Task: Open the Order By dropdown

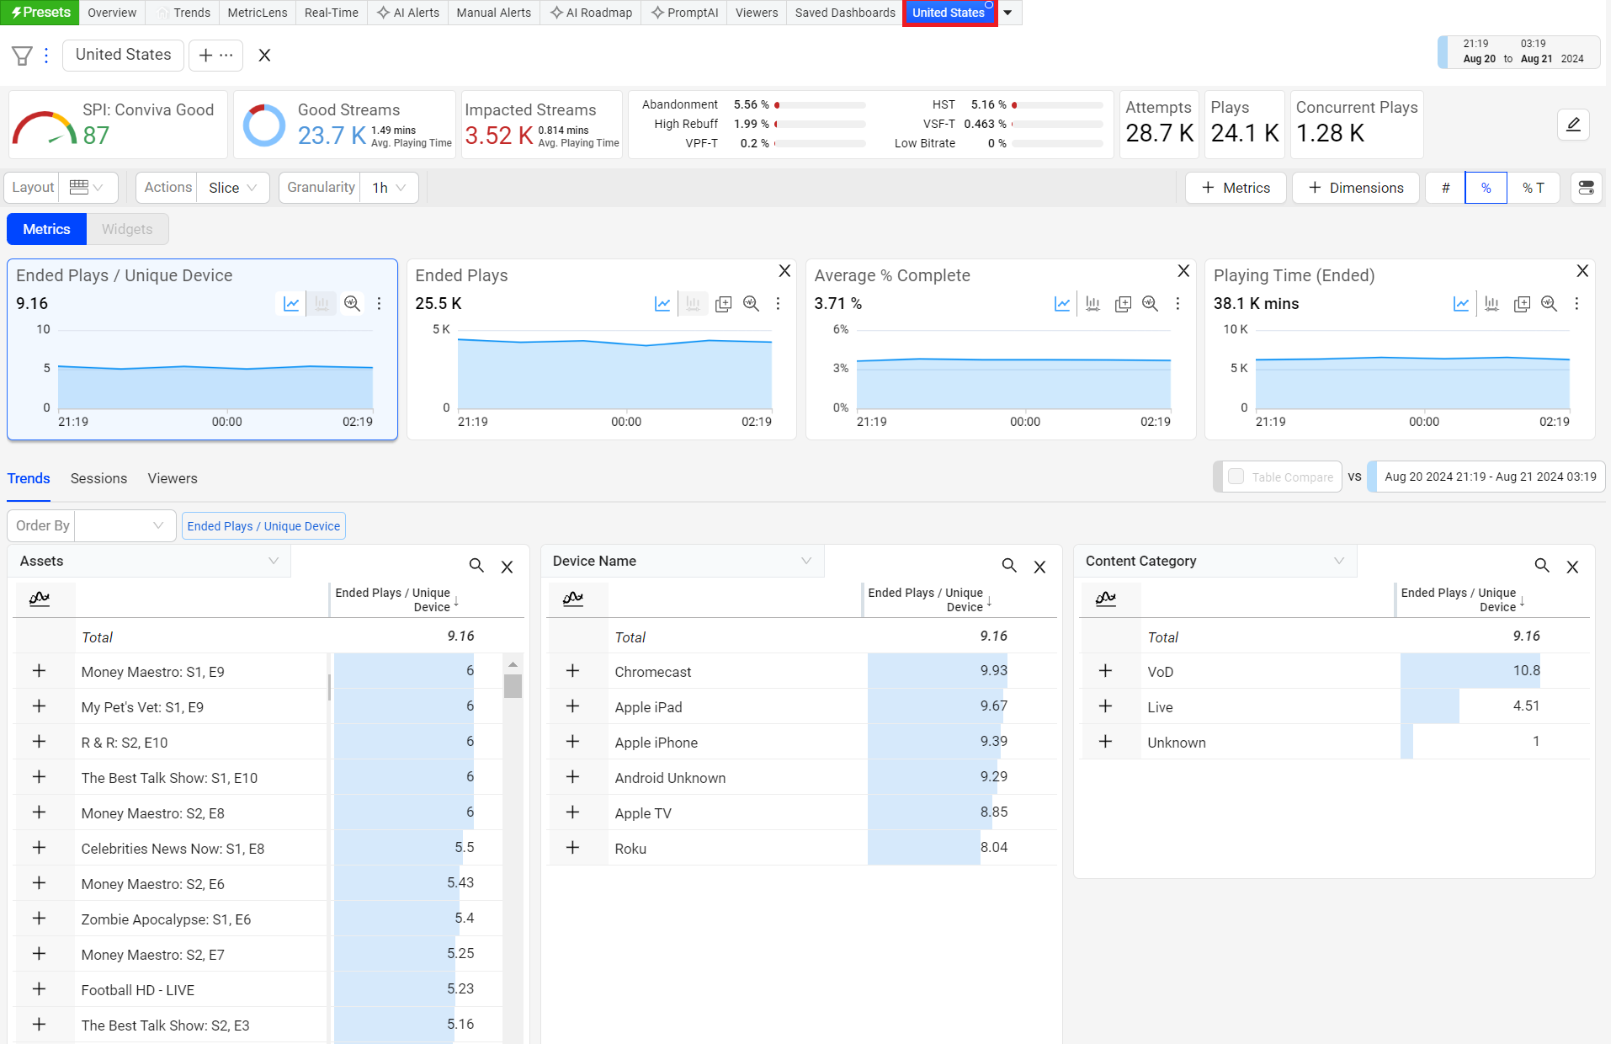Action: pyautogui.click(x=125, y=525)
